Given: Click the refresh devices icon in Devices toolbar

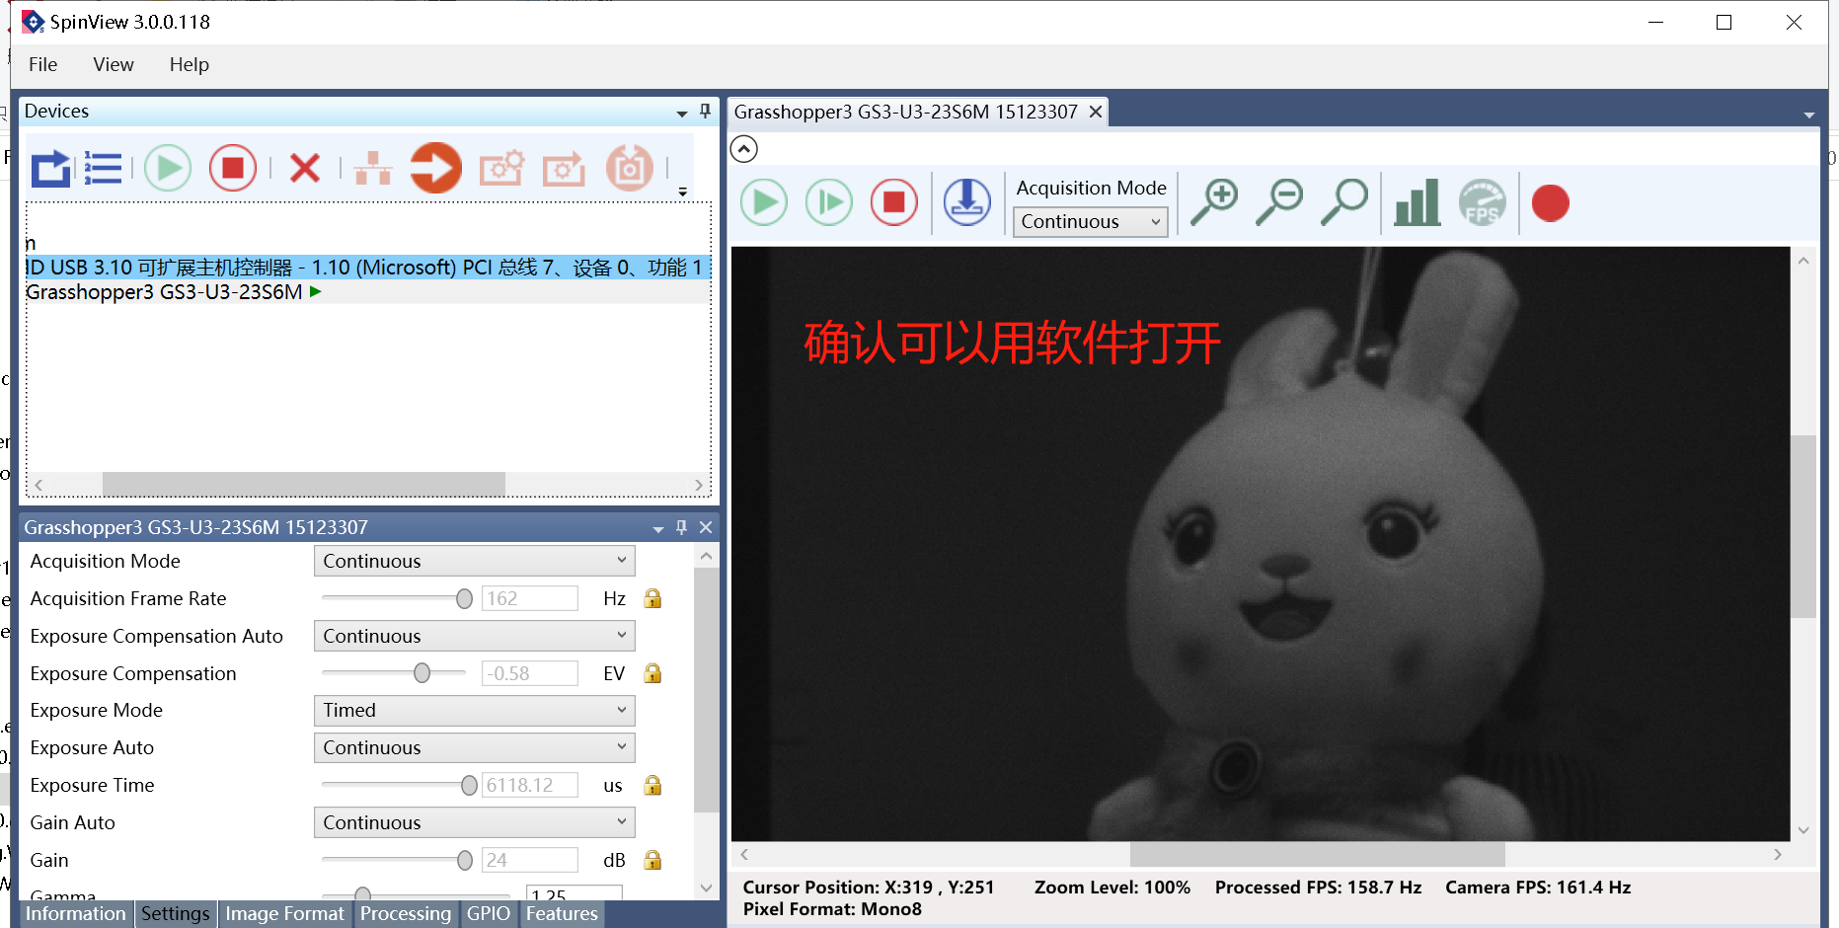Looking at the screenshot, I should pyautogui.click(x=50, y=168).
